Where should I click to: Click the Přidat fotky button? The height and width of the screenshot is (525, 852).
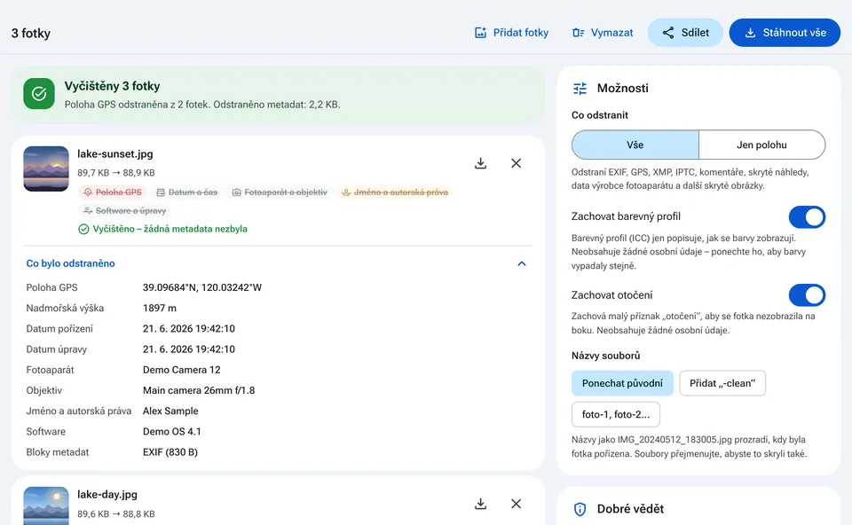click(512, 33)
